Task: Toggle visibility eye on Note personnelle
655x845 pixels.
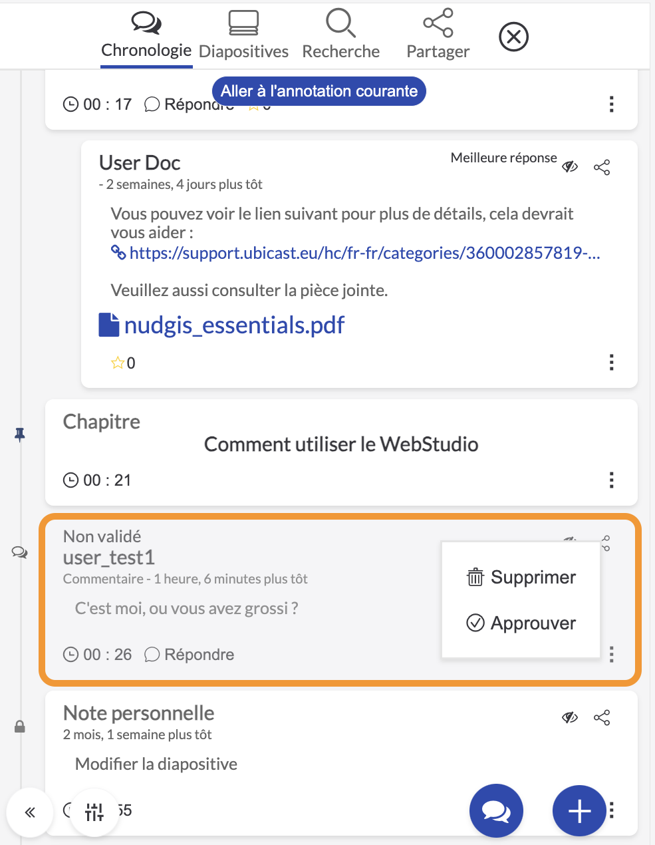Action: (570, 717)
